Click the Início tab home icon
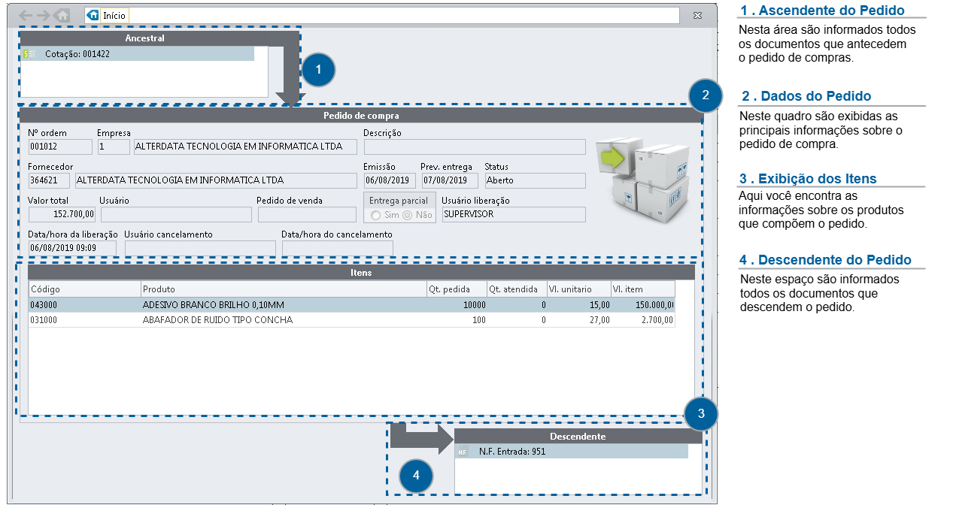This screenshot has width=953, height=520. coord(93,15)
